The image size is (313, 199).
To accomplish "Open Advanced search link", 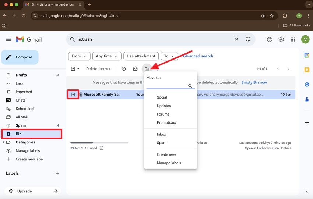I will [x=198, y=56].
